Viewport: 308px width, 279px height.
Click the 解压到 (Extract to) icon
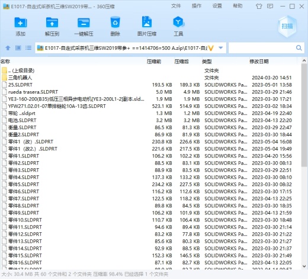click(x=52, y=23)
